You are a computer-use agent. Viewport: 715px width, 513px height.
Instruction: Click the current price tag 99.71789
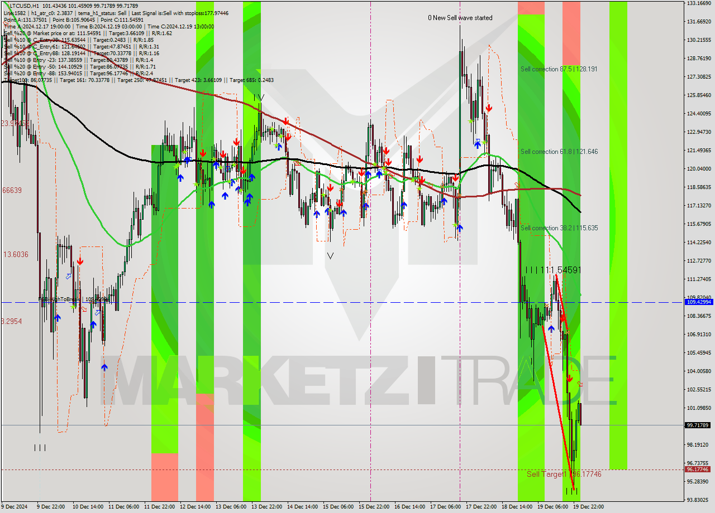click(x=698, y=425)
